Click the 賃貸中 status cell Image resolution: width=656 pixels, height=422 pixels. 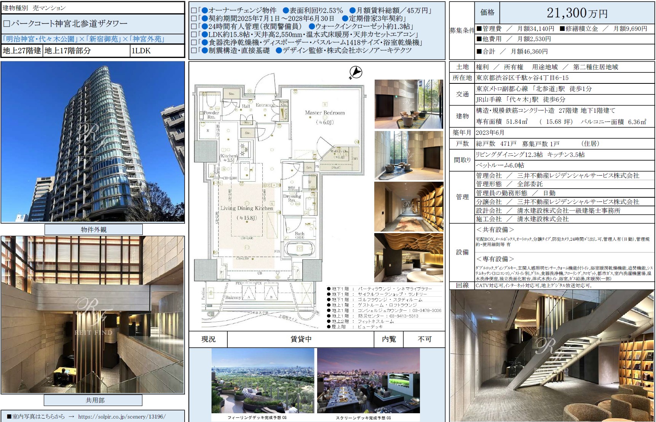[x=301, y=339]
